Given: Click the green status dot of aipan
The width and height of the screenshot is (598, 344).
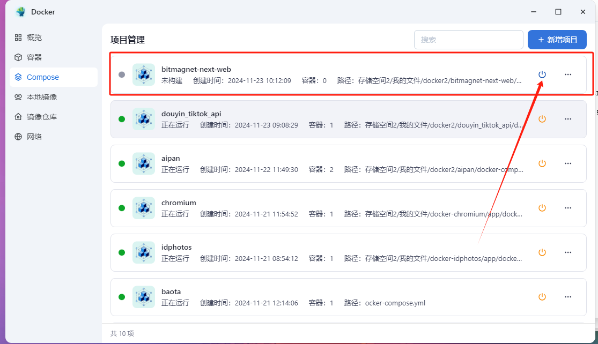Looking at the screenshot, I should (122, 164).
